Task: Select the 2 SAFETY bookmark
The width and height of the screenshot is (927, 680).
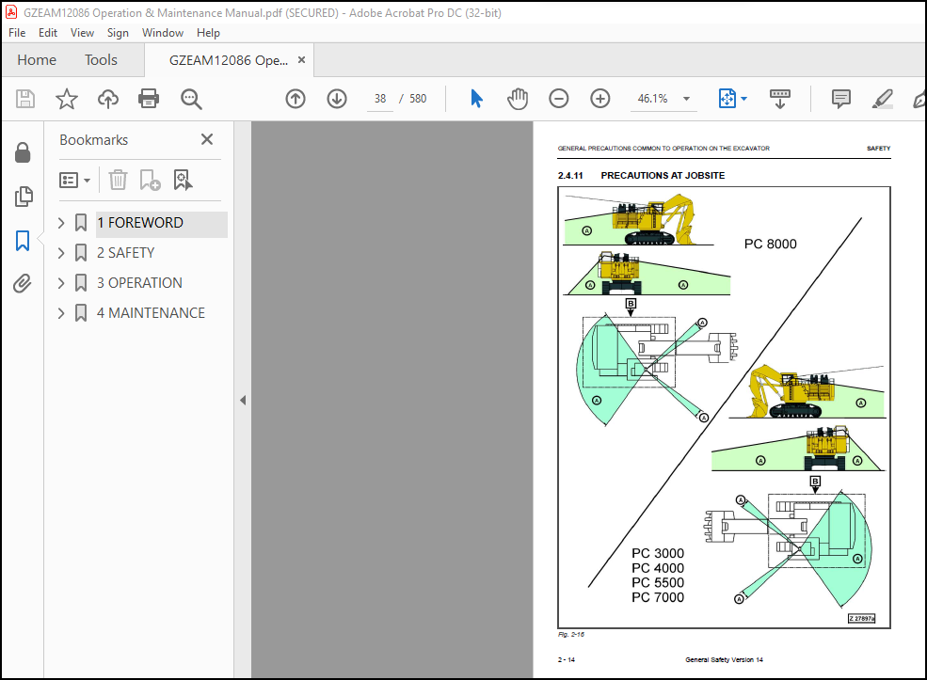Action: [125, 253]
